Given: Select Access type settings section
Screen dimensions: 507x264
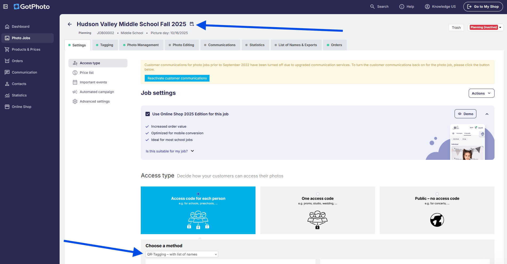Looking at the screenshot, I should 98,63.
